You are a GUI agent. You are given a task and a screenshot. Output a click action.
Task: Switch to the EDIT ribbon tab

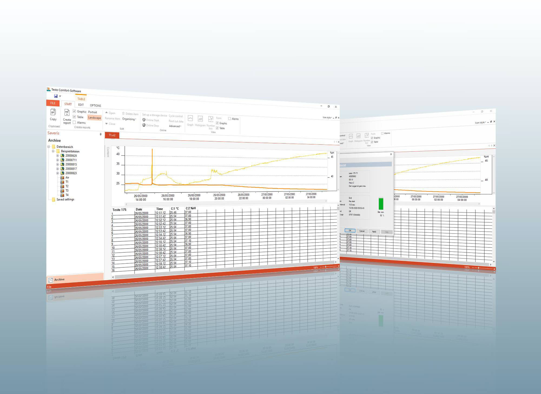(x=81, y=105)
